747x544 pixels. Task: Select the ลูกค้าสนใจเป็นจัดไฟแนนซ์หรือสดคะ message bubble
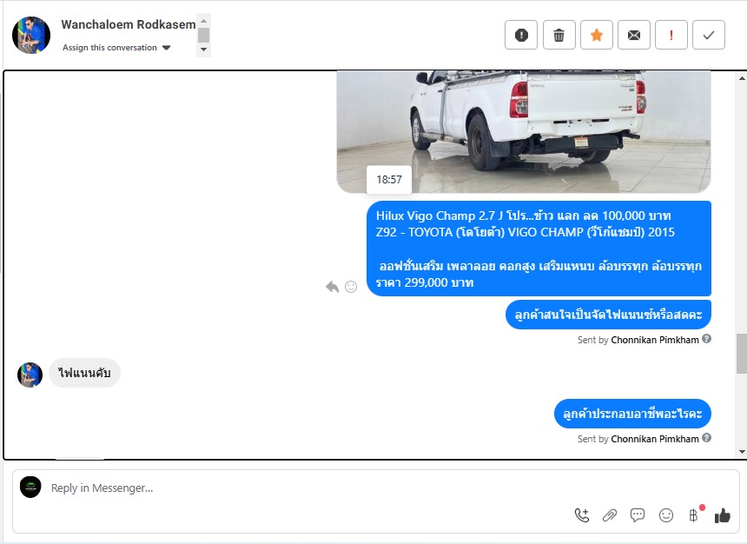pos(608,315)
